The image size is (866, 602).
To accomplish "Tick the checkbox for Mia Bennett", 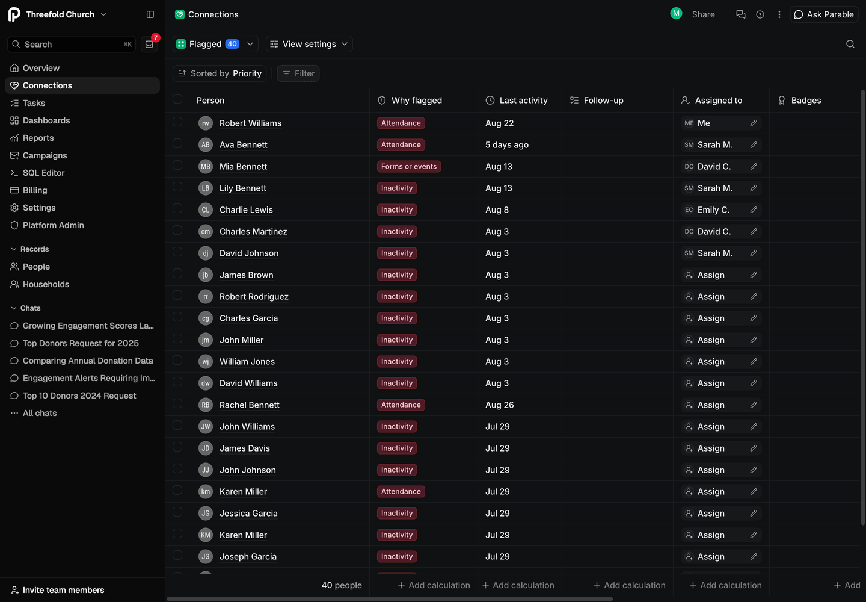I will pyautogui.click(x=177, y=165).
